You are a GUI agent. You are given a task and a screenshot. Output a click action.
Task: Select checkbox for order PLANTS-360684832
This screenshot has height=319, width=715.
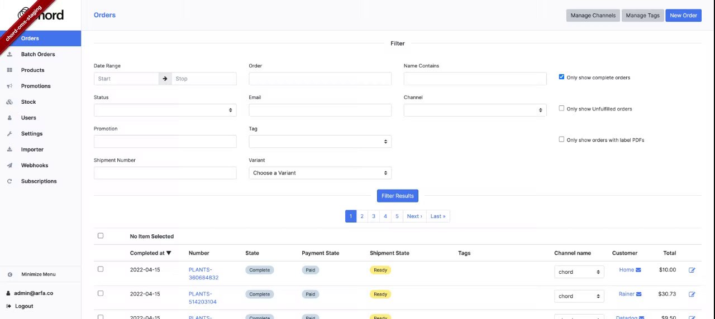[x=101, y=269]
